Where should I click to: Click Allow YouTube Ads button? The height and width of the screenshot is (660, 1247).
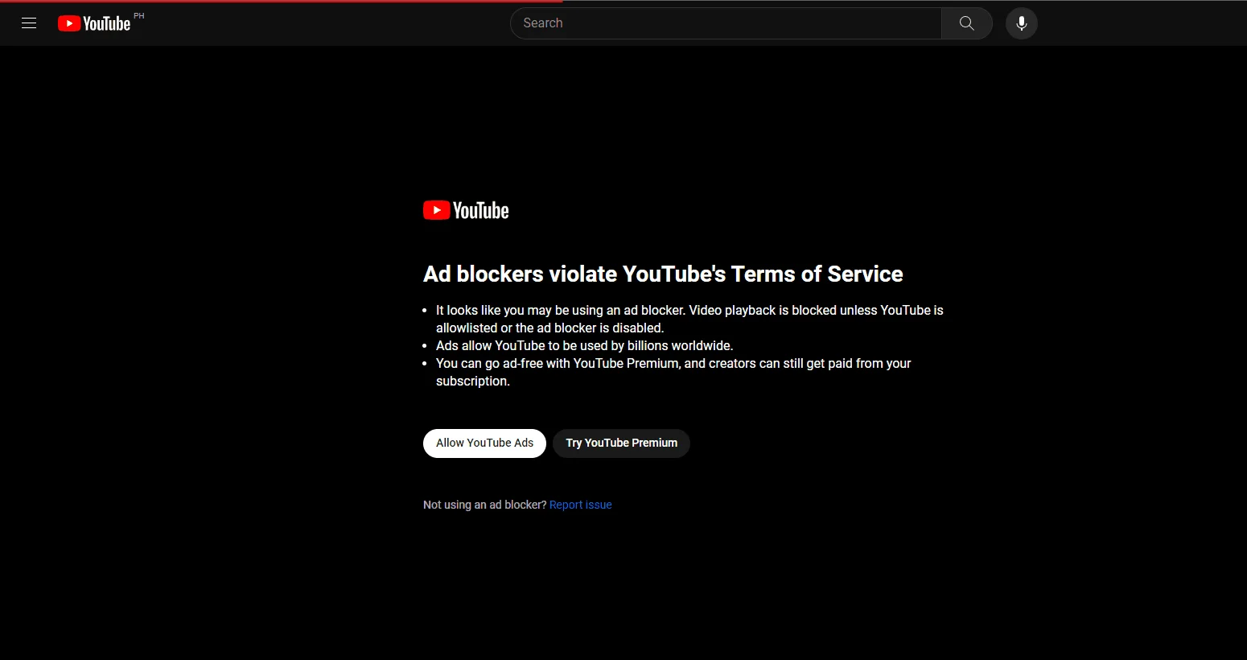[x=484, y=443]
